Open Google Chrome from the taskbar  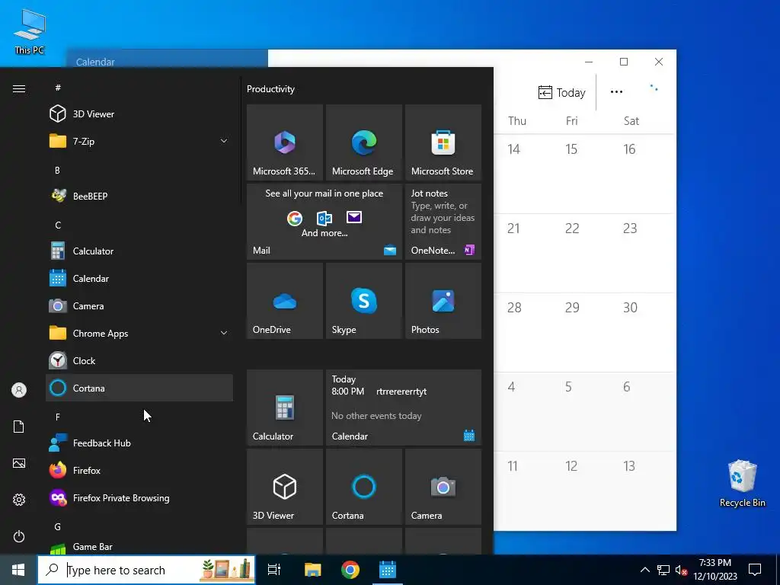pyautogui.click(x=350, y=570)
